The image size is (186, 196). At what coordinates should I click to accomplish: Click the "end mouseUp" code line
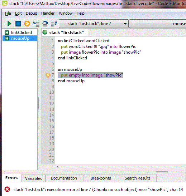(71, 81)
